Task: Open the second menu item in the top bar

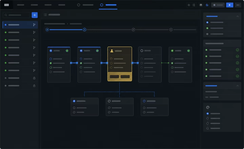Action: (x=34, y=5)
